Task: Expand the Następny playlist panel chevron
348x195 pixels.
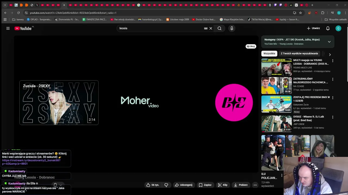Action: tap(329, 42)
